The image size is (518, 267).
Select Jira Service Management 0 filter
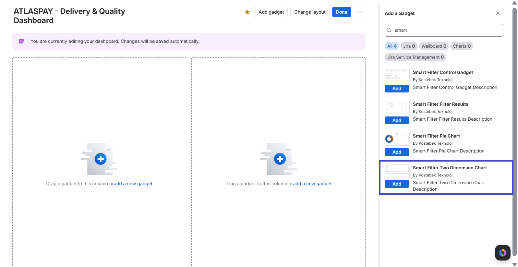click(x=416, y=57)
